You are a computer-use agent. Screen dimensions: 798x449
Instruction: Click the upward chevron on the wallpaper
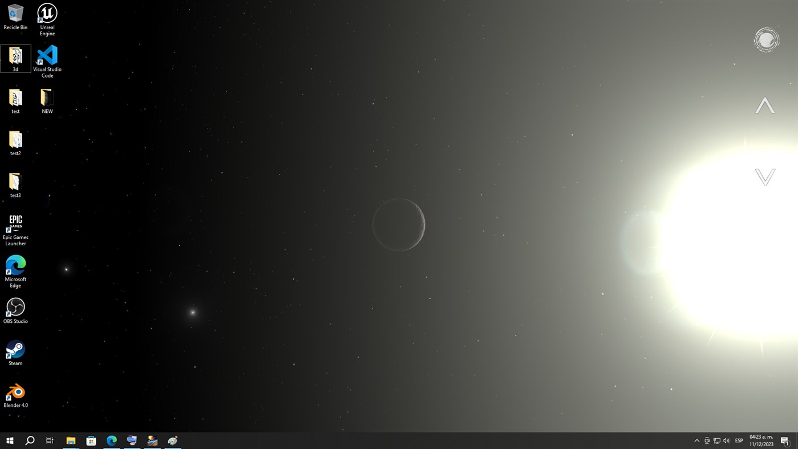click(765, 105)
